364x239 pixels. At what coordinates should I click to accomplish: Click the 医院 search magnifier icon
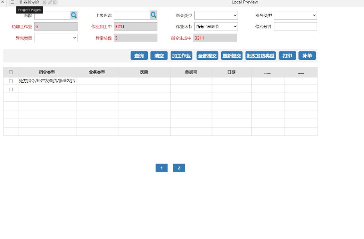[x=74, y=15]
